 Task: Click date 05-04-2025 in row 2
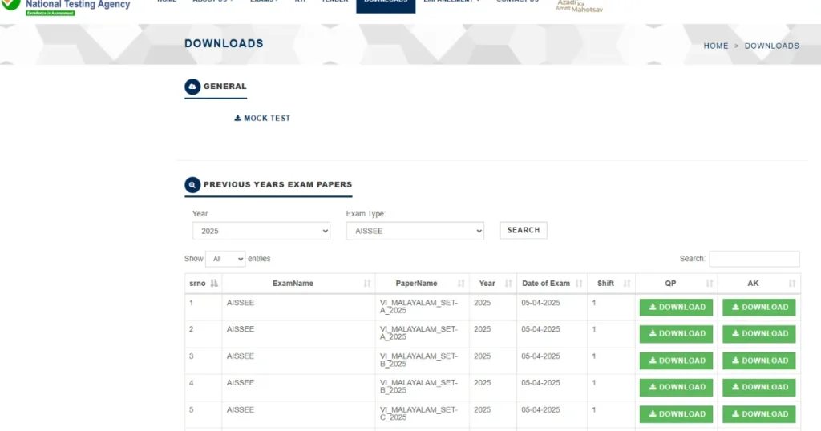(x=540, y=329)
